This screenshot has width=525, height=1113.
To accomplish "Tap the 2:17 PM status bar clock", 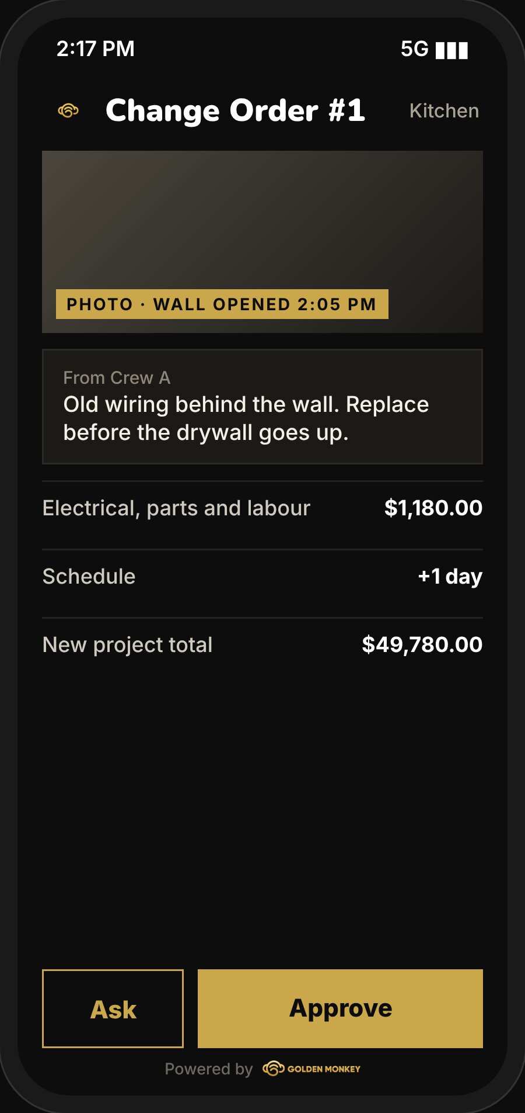I will tap(96, 48).
